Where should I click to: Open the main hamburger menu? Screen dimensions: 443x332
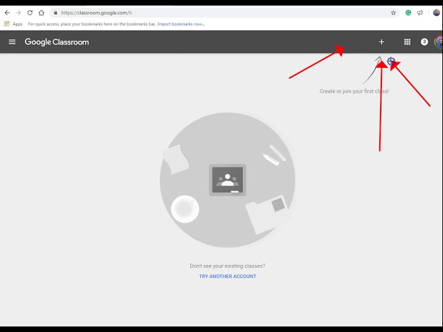coord(12,41)
